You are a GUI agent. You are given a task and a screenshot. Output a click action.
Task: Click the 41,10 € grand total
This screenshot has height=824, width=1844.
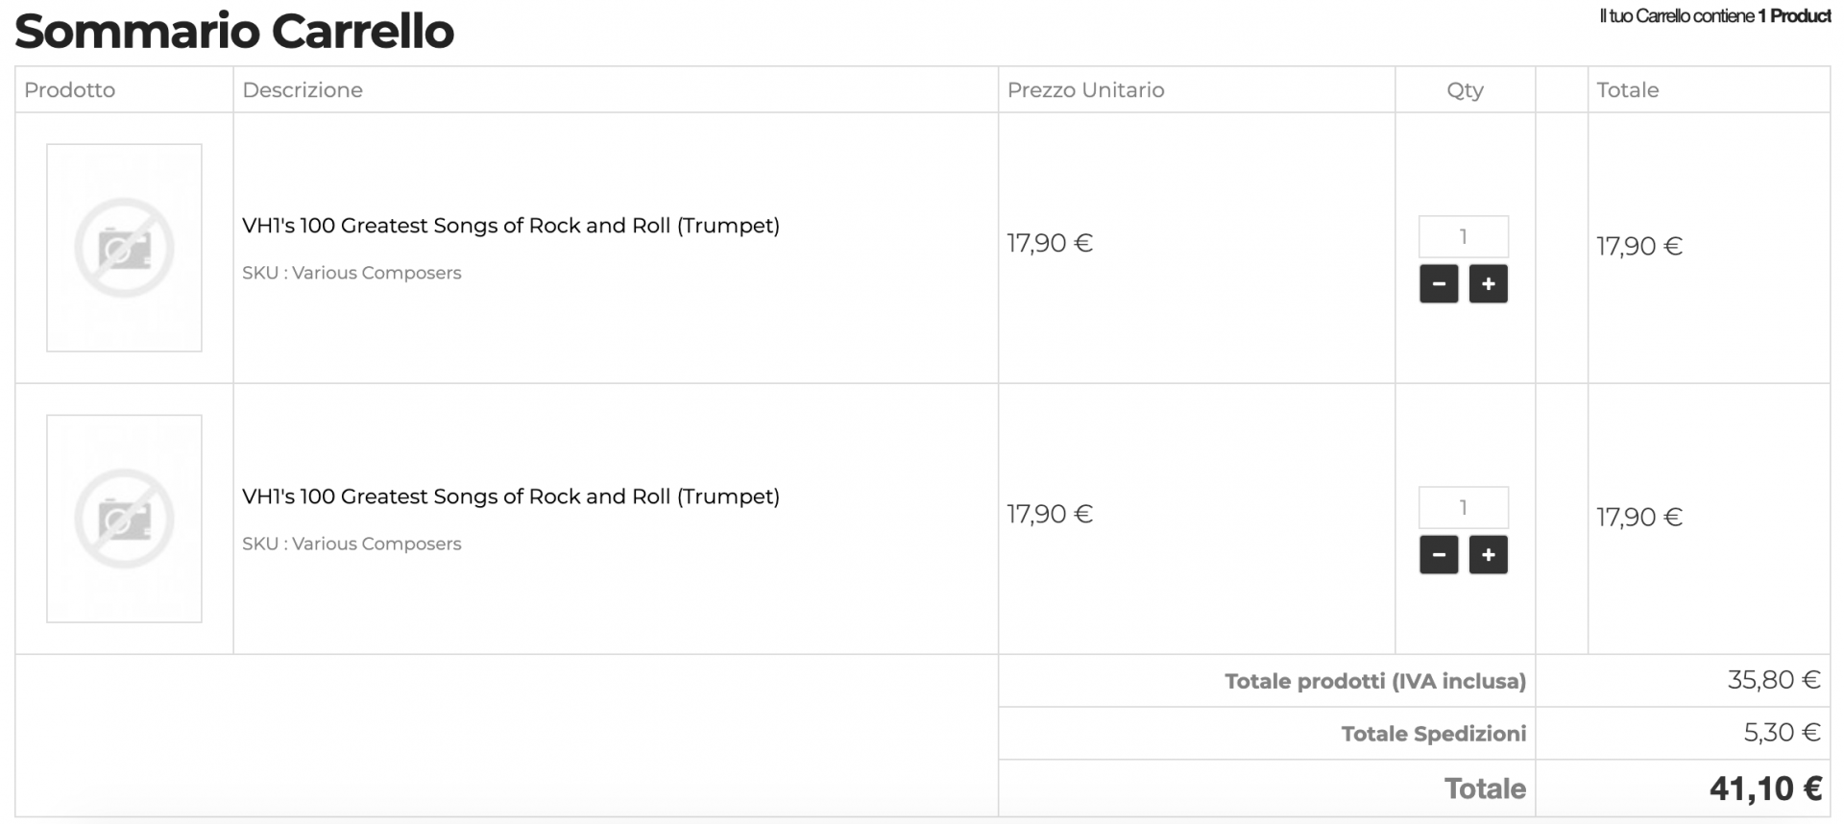point(1764,788)
